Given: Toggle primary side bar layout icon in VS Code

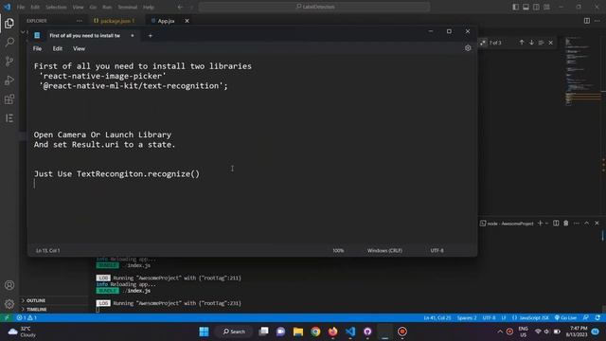Looking at the screenshot, I should click(515, 7).
